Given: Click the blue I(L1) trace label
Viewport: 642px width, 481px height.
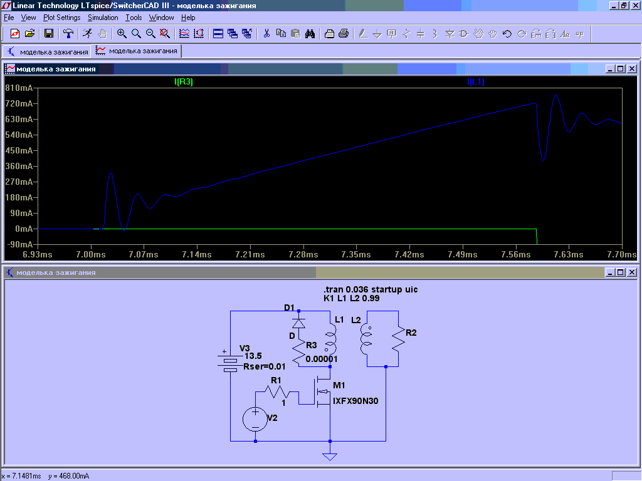Looking at the screenshot, I should tap(475, 82).
